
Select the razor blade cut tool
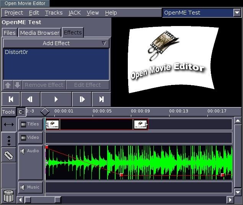click(x=9, y=155)
